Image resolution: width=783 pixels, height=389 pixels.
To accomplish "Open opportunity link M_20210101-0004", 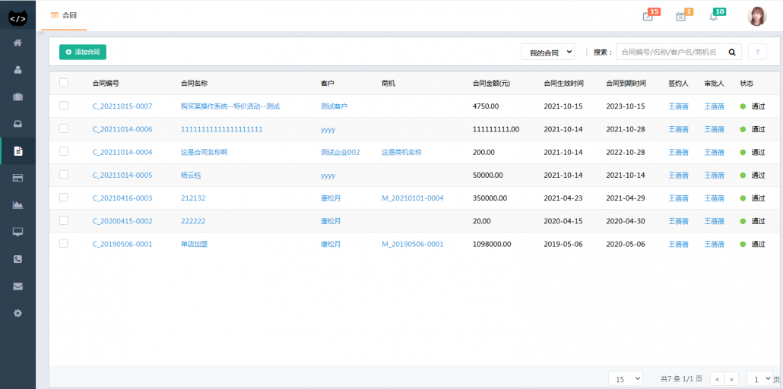I will pos(412,198).
